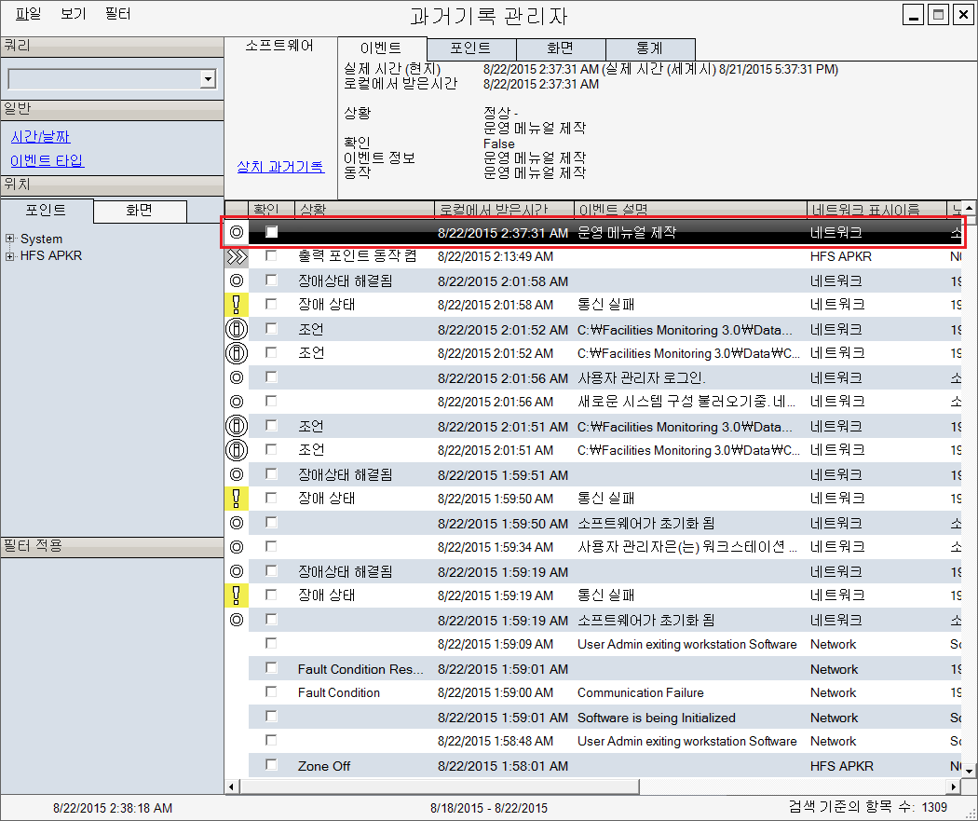Click circle icon on 새로운 시스템 구성 row
978x821 pixels.
(x=237, y=402)
